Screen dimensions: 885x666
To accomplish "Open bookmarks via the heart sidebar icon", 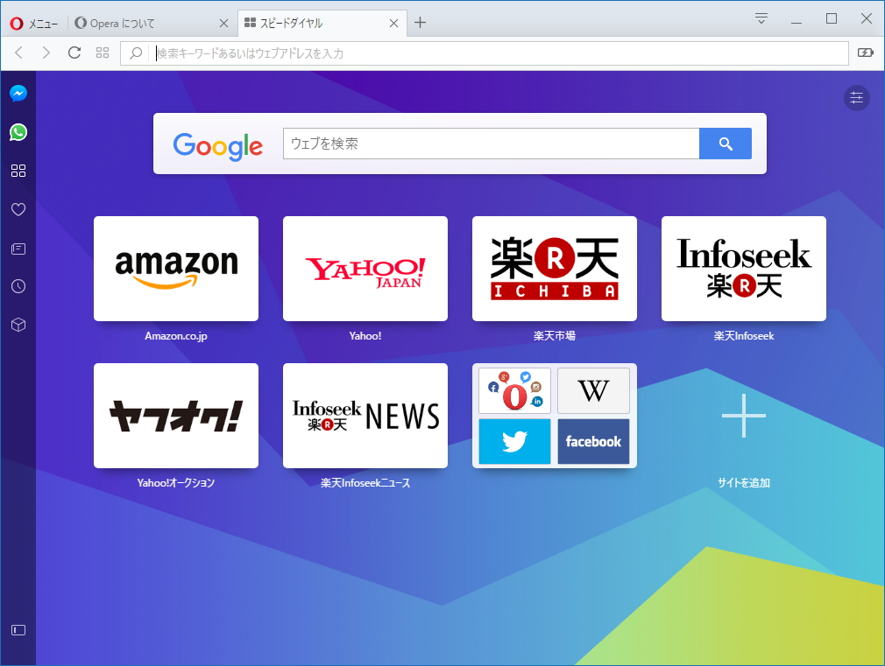I will click(x=18, y=209).
